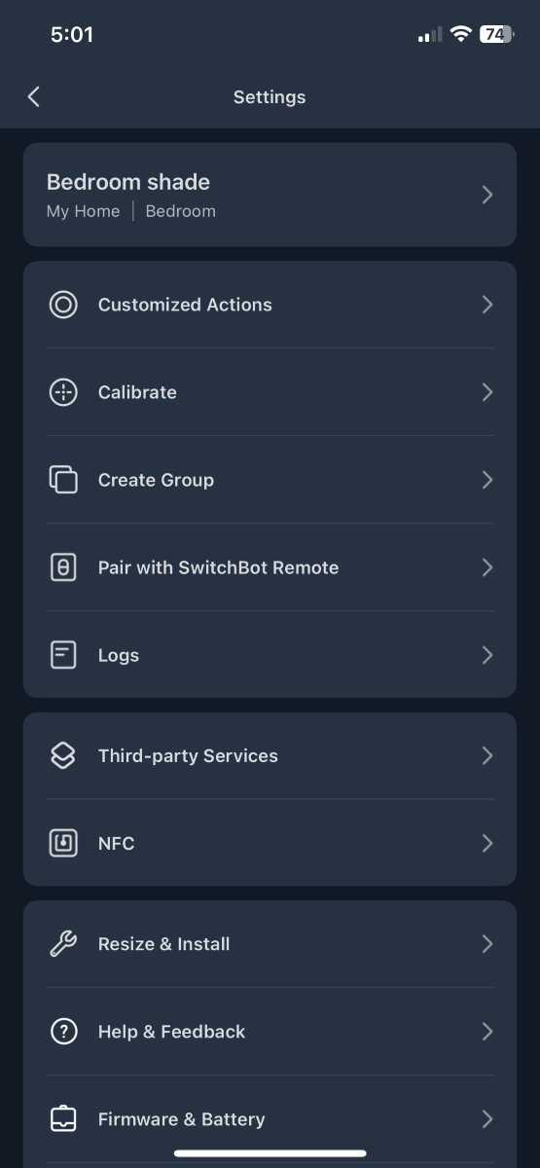Open the Customized Actions concentric-circle icon

pyautogui.click(x=63, y=305)
